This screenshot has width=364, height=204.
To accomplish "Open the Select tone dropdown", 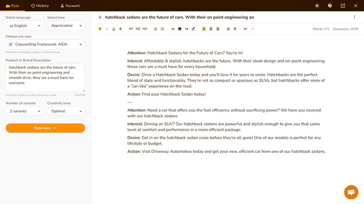I will tap(66, 26).
